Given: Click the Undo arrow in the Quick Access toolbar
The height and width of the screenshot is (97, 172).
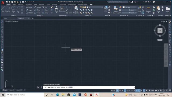Looking at the screenshot, I should (x=26, y=2).
